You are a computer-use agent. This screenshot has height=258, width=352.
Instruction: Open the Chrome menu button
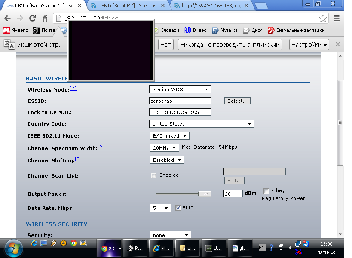[x=337, y=18]
